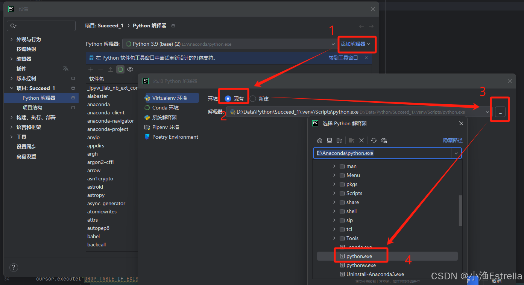Screen dimensions: 524x285
Task: Click the upgrade package arrow icon
Action: [110, 69]
